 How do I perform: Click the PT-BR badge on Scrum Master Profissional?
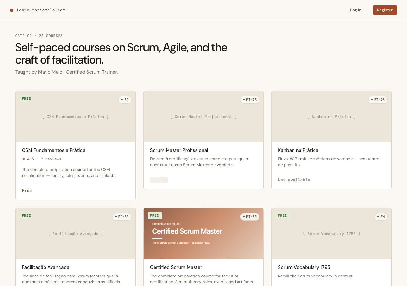pyautogui.click(x=250, y=100)
